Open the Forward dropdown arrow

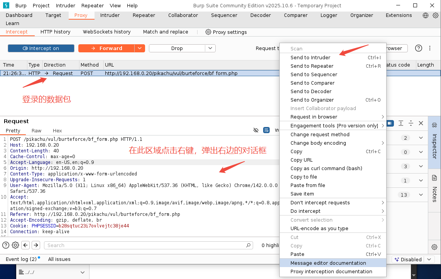pyautogui.click(x=140, y=48)
